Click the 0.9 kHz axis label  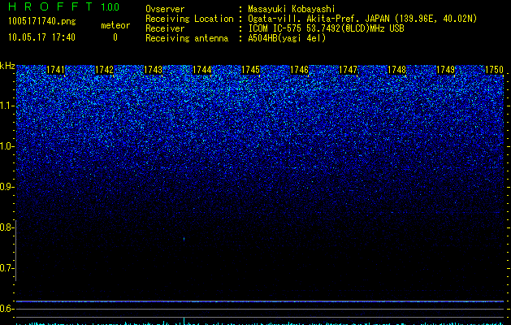pyautogui.click(x=6, y=187)
